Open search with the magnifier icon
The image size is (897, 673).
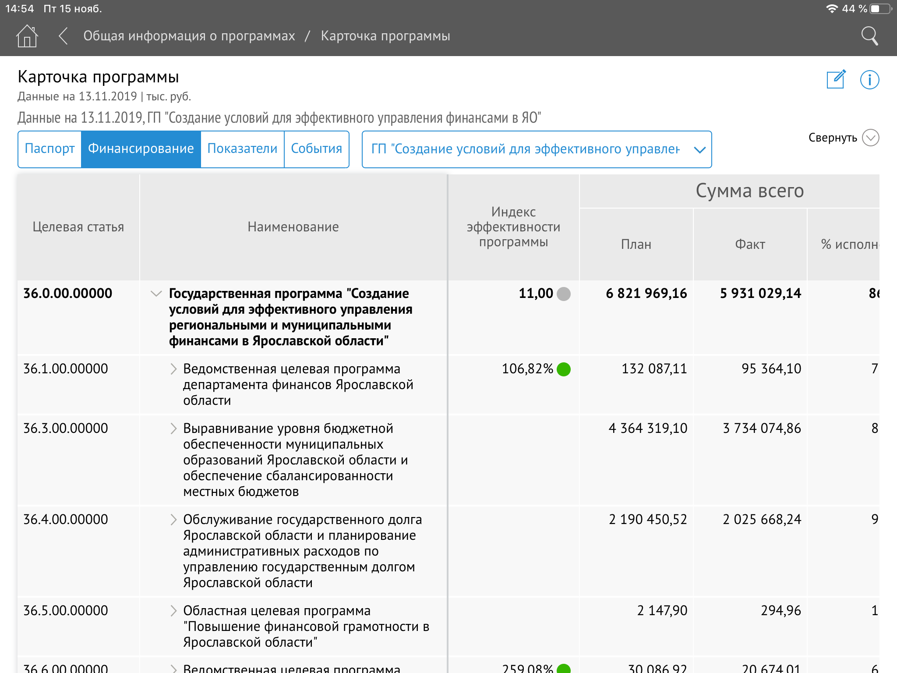[x=869, y=36]
